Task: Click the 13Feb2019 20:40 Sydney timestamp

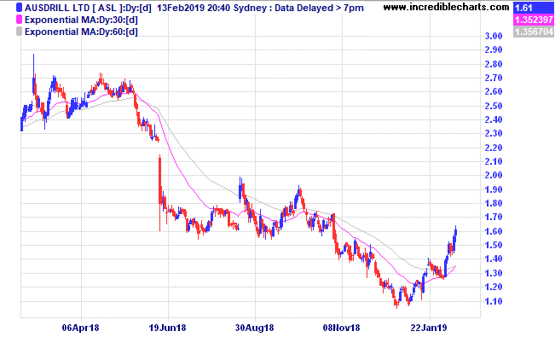Action: coord(211,8)
